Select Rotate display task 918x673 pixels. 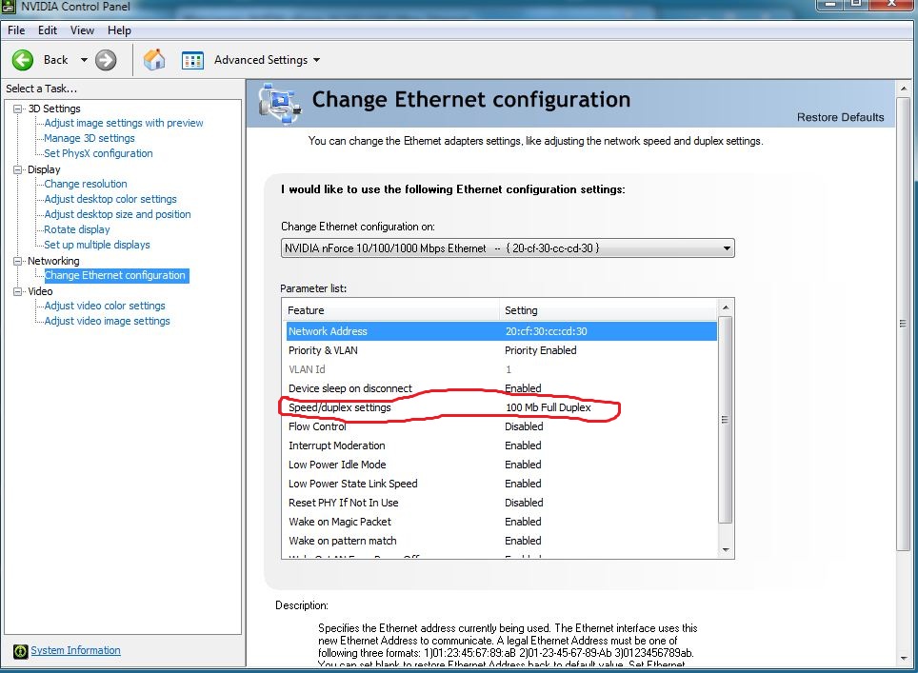click(x=77, y=229)
